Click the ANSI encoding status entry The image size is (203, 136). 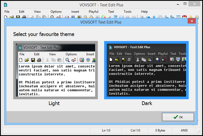[x=184, y=130]
